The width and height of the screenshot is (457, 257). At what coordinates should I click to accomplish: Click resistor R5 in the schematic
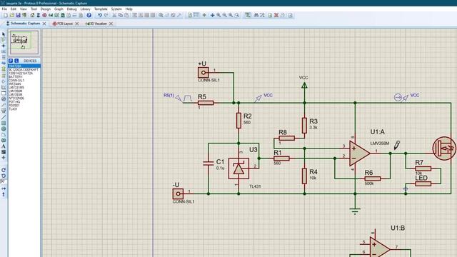pyautogui.click(x=206, y=103)
